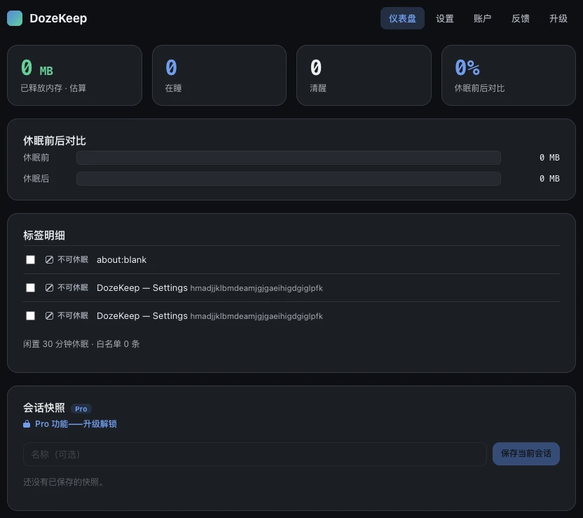Viewport: 583px width, 518px height.
Task: Tick the about:blank row checkbox
Action: click(x=31, y=259)
